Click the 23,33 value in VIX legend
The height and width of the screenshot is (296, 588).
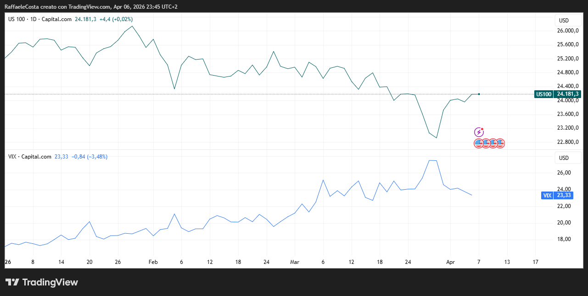61,157
